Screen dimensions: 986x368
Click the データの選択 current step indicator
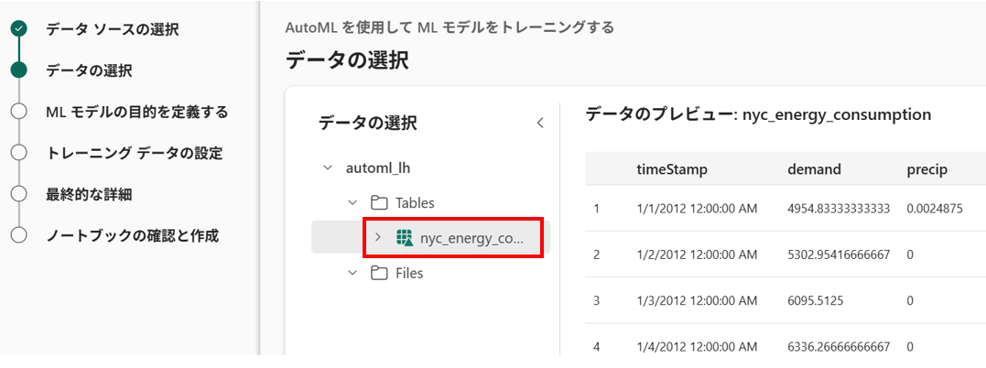pos(18,70)
